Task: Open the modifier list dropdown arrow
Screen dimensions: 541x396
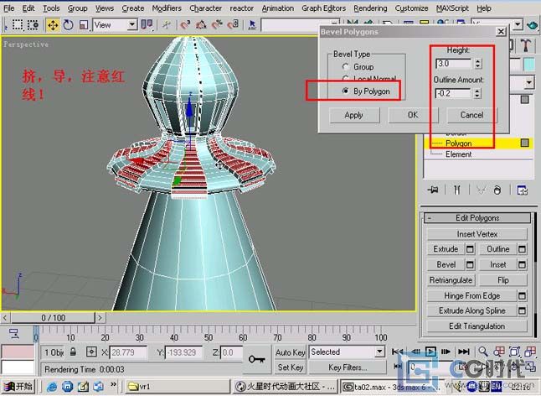Action: [x=529, y=82]
